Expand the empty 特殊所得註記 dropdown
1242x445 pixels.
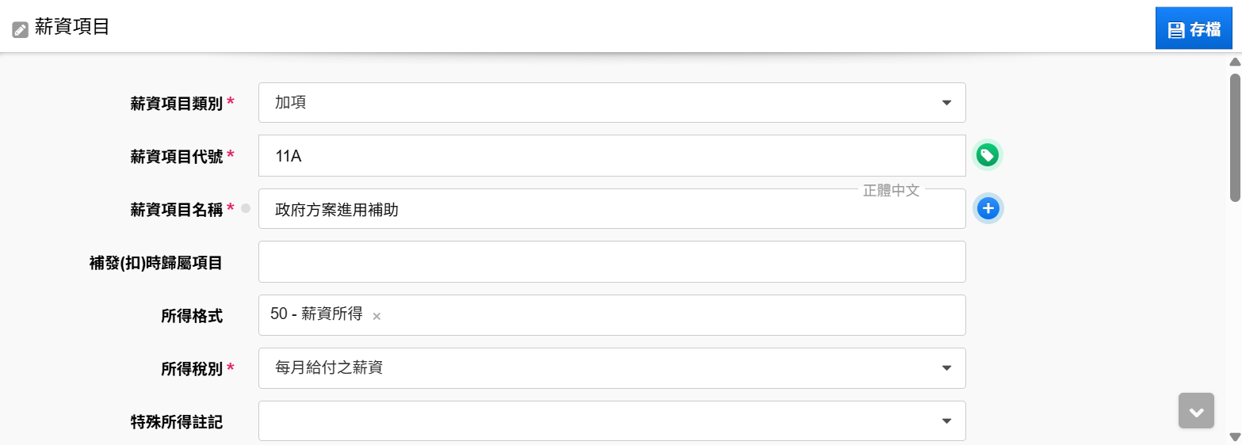[612, 420]
